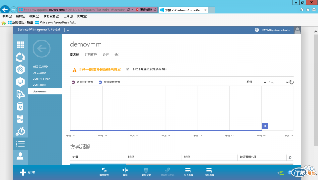Click the browser Forward button
The image size is (318, 180).
tap(14, 9)
